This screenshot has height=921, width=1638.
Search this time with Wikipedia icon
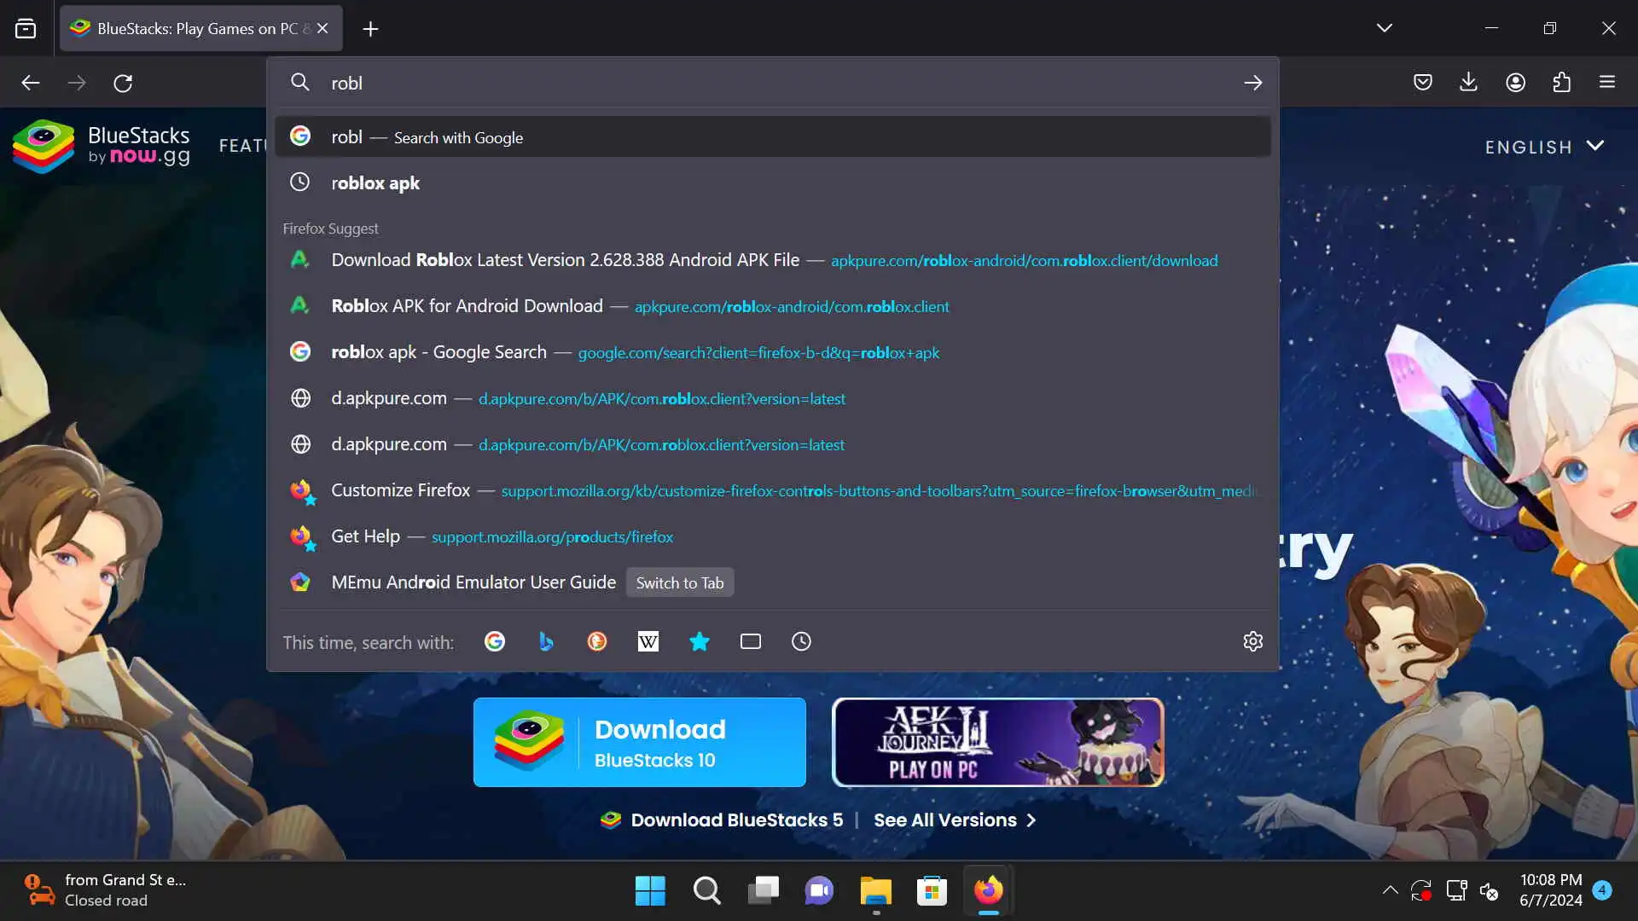click(648, 641)
